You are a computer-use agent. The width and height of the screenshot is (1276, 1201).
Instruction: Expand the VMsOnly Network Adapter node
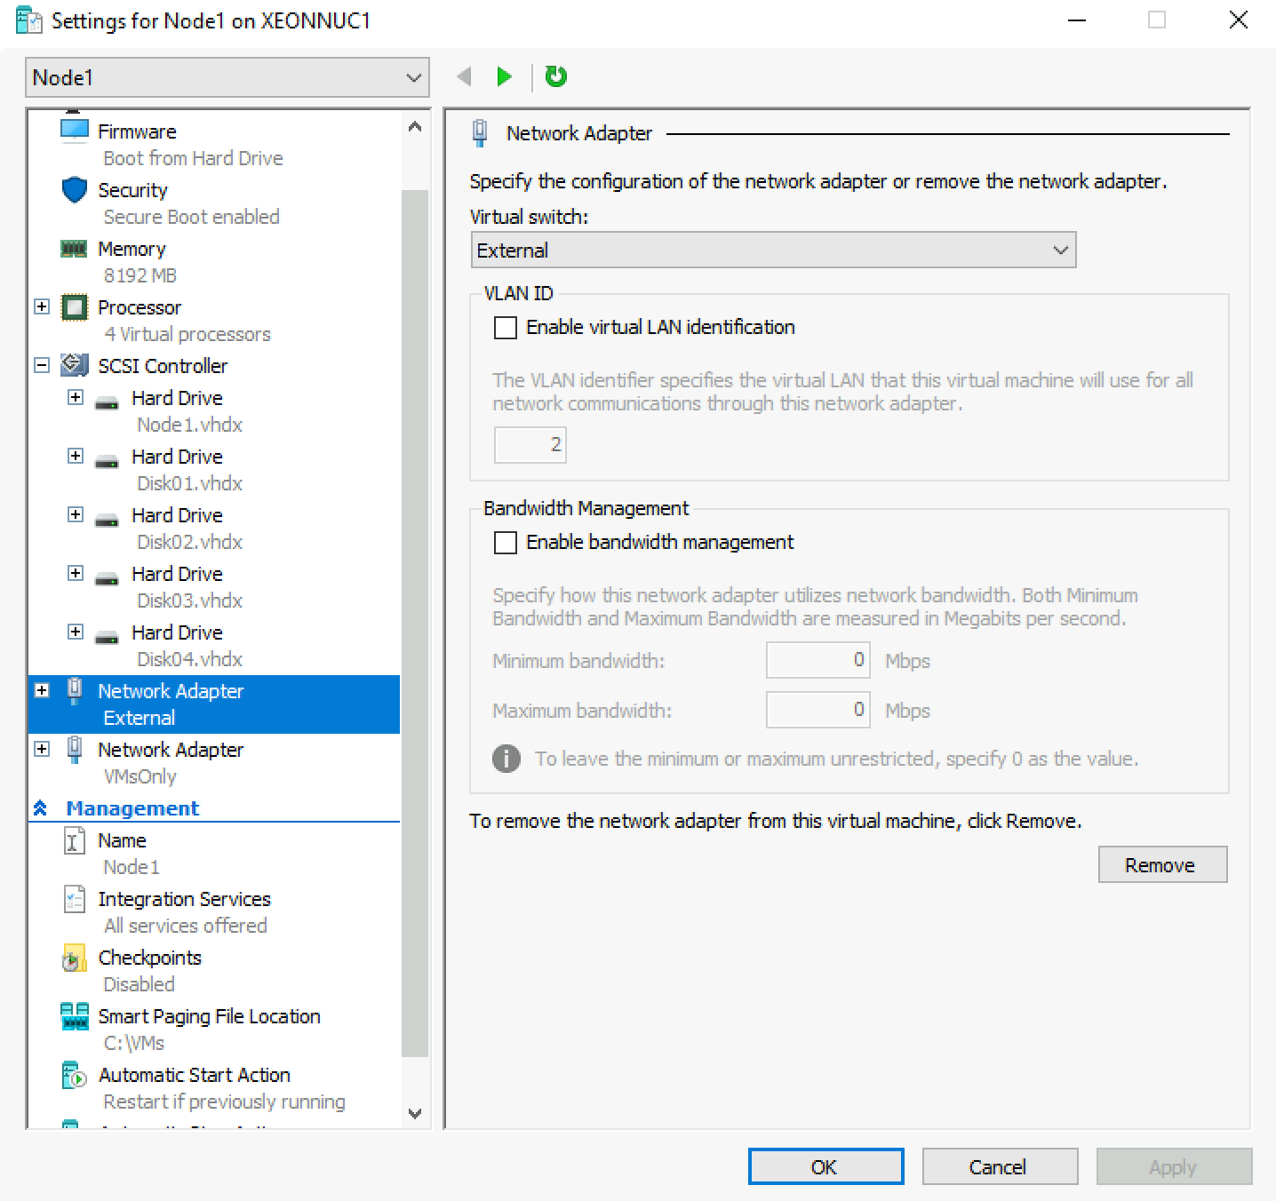[x=42, y=749]
